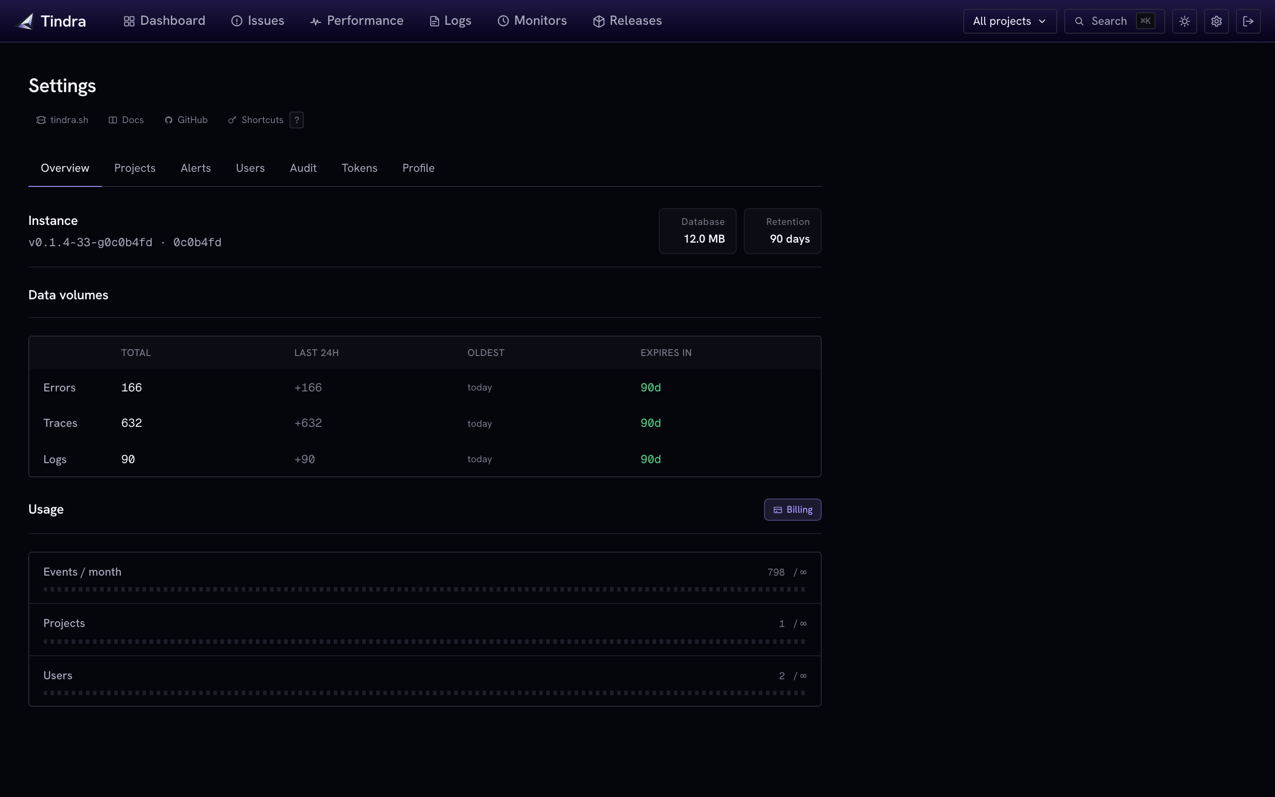Go to the Issues page
Screen dimensions: 1275x797
tap(258, 20)
